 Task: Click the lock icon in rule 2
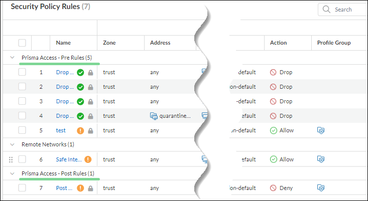90,87
